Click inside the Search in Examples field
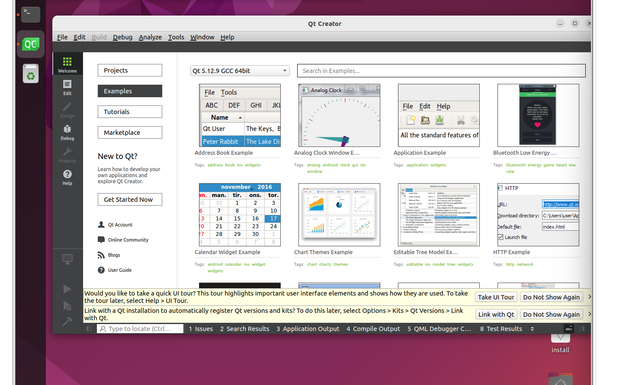629x385 pixels. tap(441, 70)
